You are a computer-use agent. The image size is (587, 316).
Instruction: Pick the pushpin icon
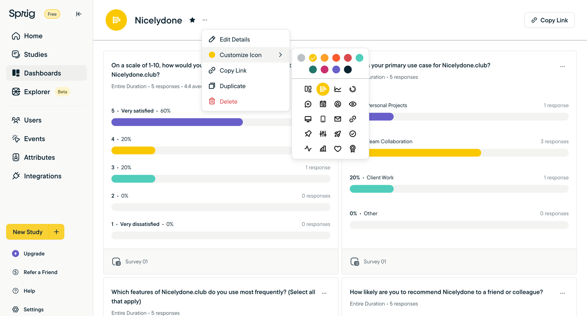(308, 134)
